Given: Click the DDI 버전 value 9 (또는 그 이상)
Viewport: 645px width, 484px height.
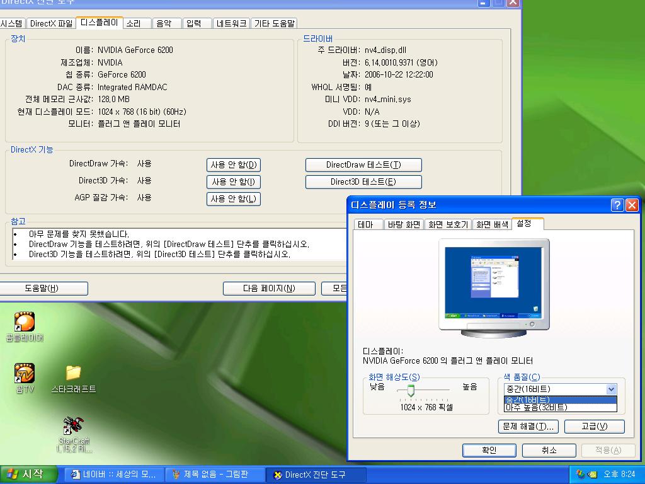Looking at the screenshot, I should point(392,124).
